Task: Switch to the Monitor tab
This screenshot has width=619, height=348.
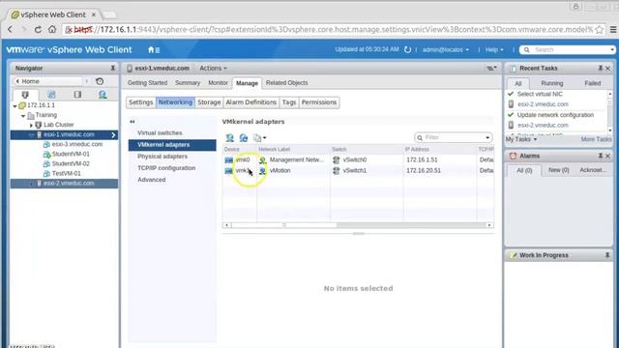Action: tap(218, 83)
